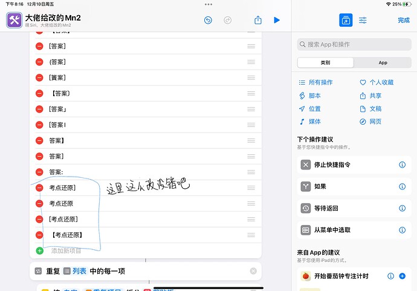Open the share sheet icon
Viewport: 417px width, 291px height.
pos(258,20)
